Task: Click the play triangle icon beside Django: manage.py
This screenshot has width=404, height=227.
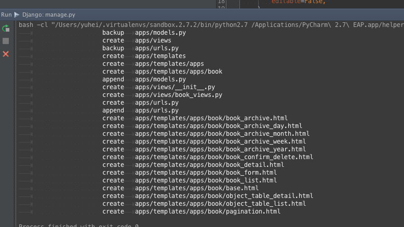Action: (17, 15)
